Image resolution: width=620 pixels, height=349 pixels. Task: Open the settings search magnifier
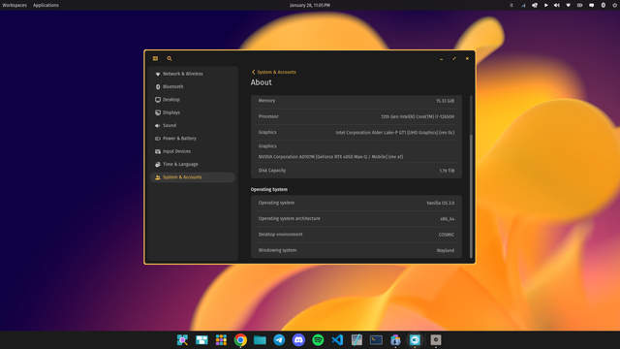click(x=170, y=58)
